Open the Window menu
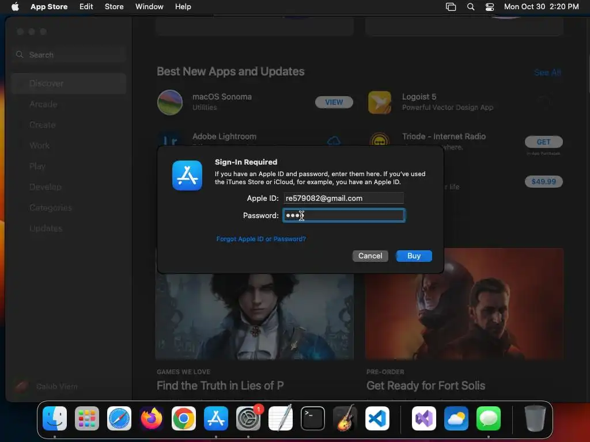 (x=149, y=7)
